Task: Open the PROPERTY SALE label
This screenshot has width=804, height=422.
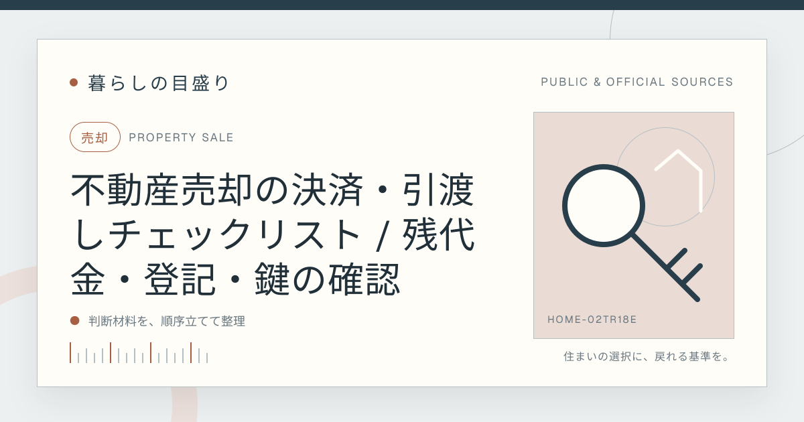Action: pos(181,138)
